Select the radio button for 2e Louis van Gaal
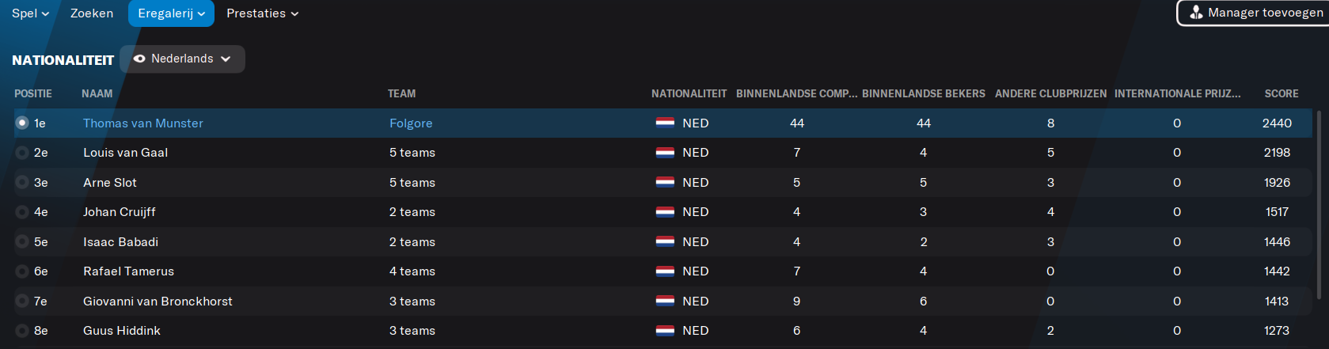Viewport: 1329px width, 349px height. point(22,153)
